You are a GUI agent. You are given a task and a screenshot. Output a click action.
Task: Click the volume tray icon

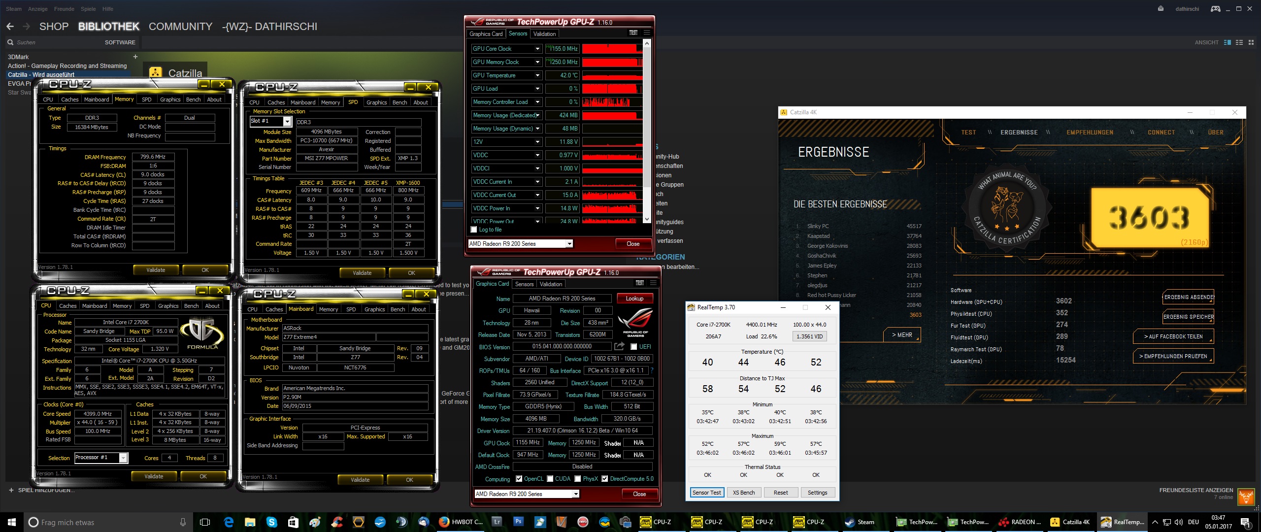coord(1178,522)
